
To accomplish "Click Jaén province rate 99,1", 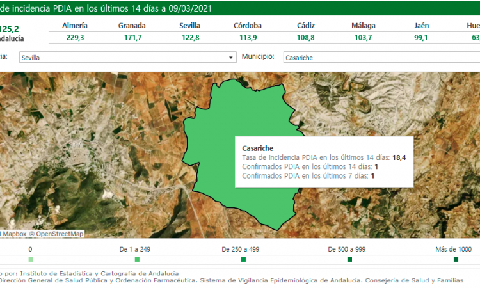I will point(420,38).
